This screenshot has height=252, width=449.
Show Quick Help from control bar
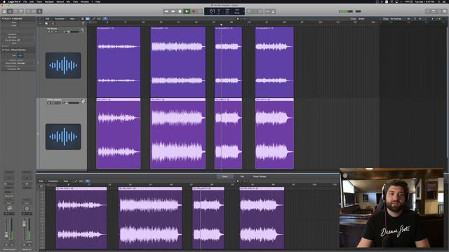point(15,11)
